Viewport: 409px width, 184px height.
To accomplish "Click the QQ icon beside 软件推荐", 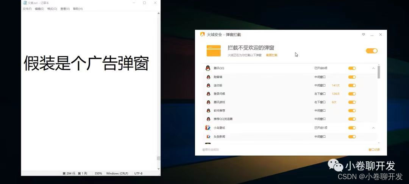I will click(208, 110).
